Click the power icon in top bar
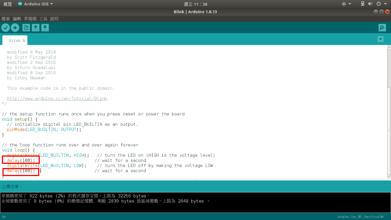391x220 pixels. click(378, 4)
